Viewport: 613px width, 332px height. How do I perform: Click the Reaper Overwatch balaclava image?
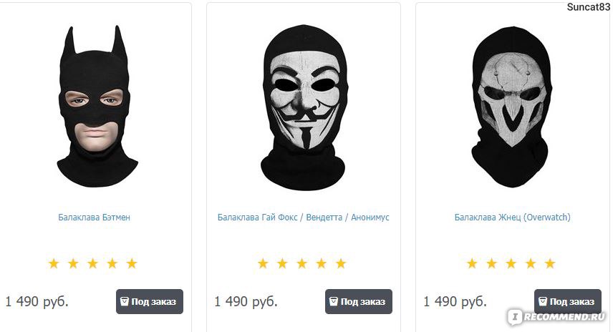pyautogui.click(x=512, y=107)
